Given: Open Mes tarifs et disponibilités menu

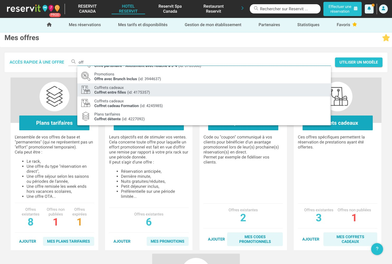Looking at the screenshot, I should pyautogui.click(x=143, y=25).
